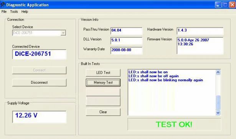Expand the Select Device dropdown arrow

[x=63, y=33]
